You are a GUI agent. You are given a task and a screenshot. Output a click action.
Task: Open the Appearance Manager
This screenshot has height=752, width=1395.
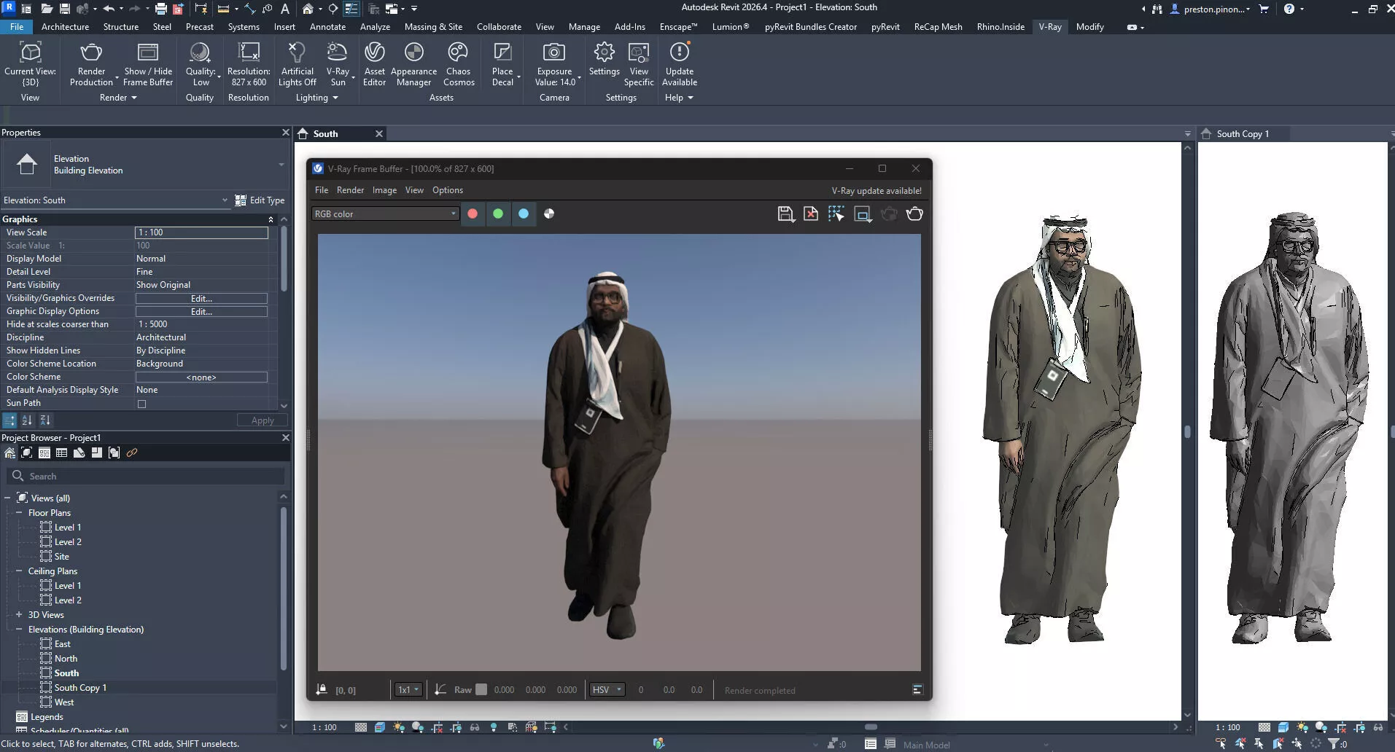tap(413, 64)
